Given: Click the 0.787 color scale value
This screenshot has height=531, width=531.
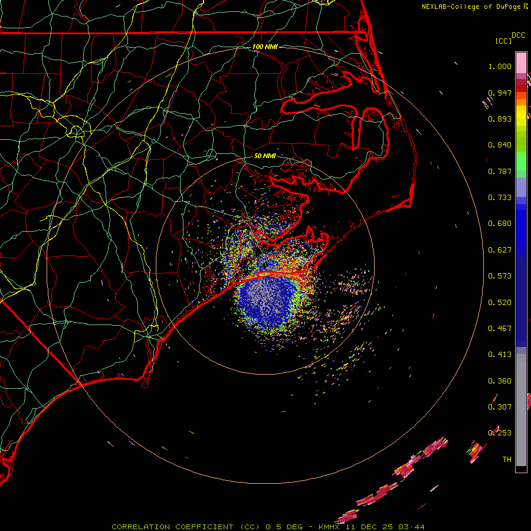Looking at the screenshot, I should point(500,171).
